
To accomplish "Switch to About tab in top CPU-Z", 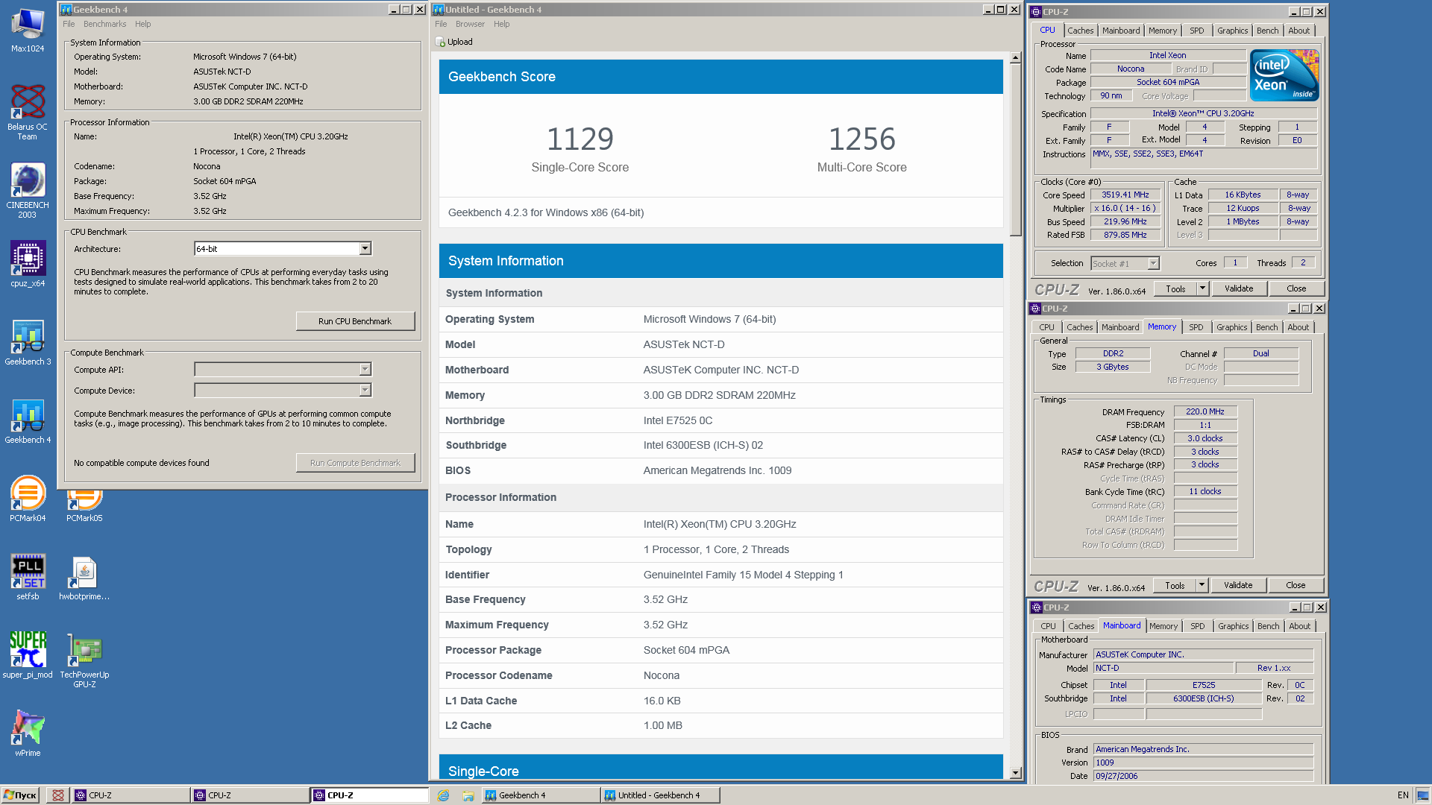I will click(x=1298, y=31).
